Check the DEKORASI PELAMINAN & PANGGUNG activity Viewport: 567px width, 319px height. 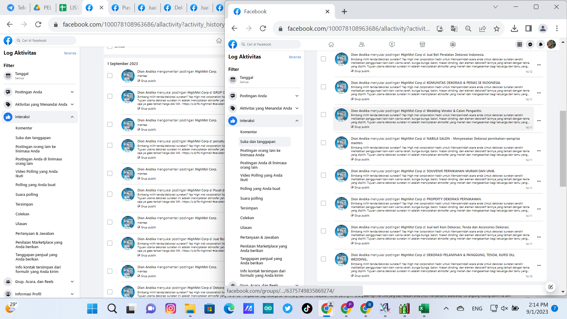tap(323, 259)
